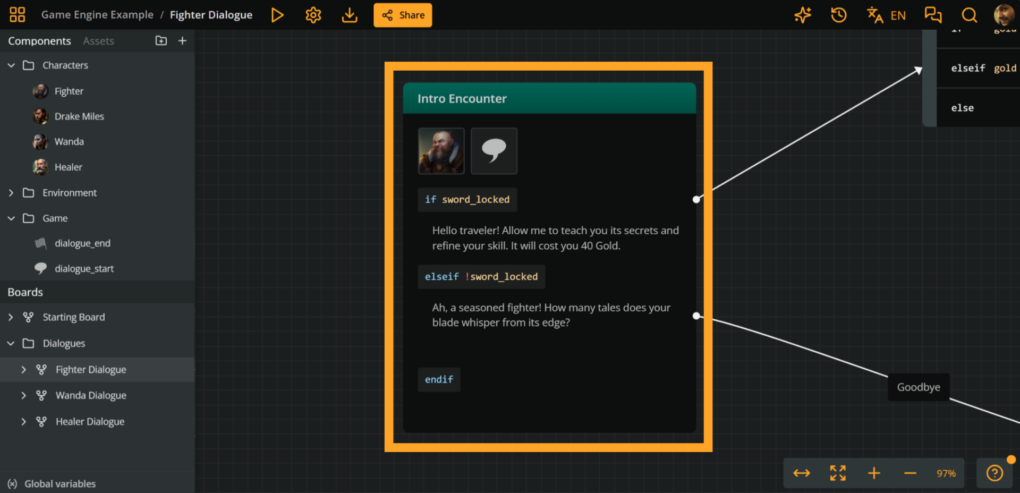Open the AI sparkle assistant icon
Image resolution: width=1020 pixels, height=493 pixels.
(803, 15)
